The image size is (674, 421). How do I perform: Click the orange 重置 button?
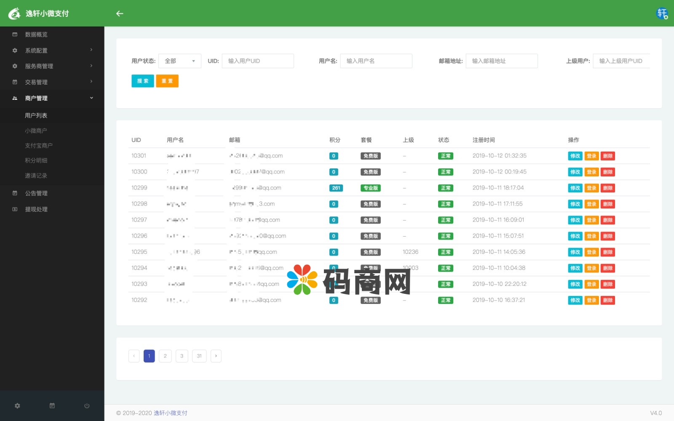click(167, 81)
